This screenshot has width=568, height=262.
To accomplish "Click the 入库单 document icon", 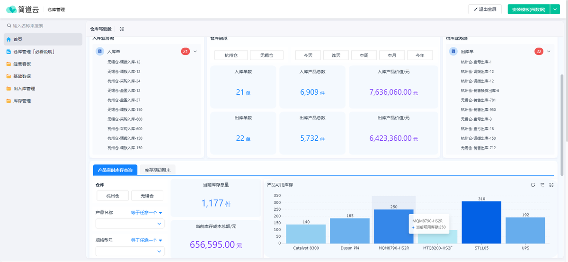I will 100,51.
